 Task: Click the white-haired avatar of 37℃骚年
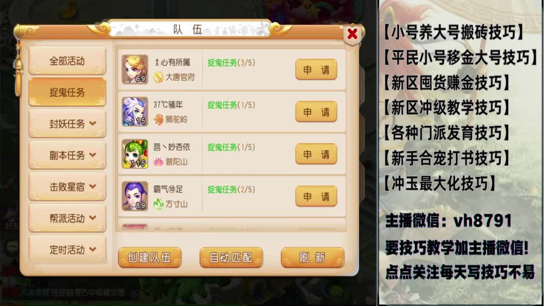tap(135, 111)
